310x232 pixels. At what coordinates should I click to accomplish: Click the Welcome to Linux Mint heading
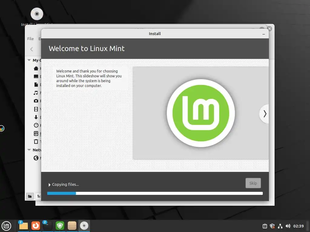pyautogui.click(x=87, y=49)
